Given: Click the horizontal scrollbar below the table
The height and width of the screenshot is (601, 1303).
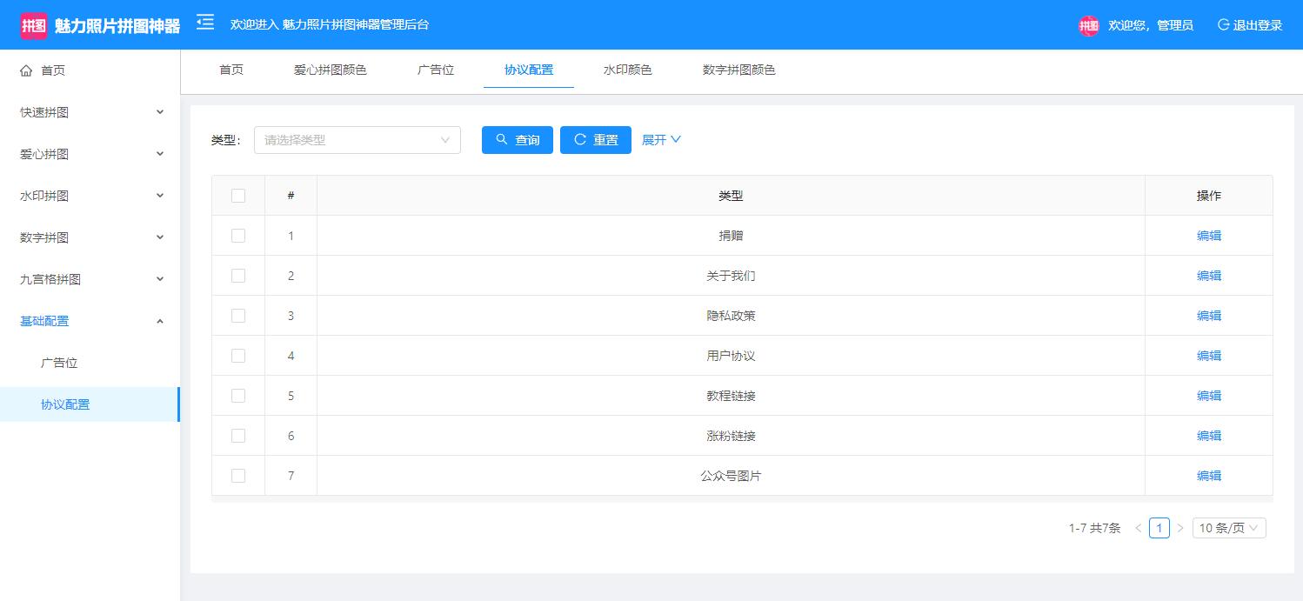Looking at the screenshot, I should (742, 499).
